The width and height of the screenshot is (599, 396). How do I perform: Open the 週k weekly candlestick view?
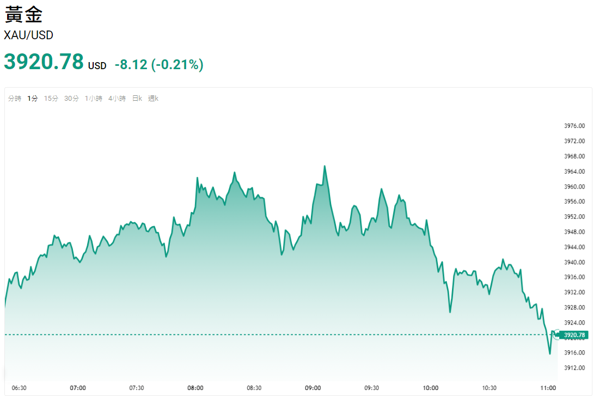153,99
